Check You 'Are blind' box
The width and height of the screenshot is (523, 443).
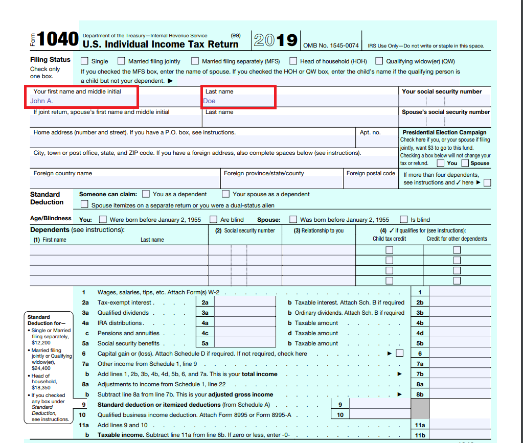tap(214, 219)
